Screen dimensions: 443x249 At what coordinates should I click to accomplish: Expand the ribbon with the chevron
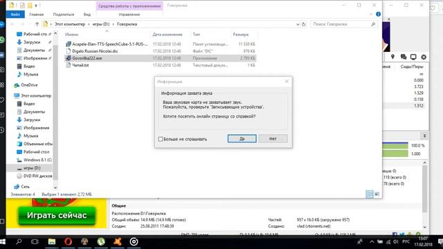click(x=371, y=15)
